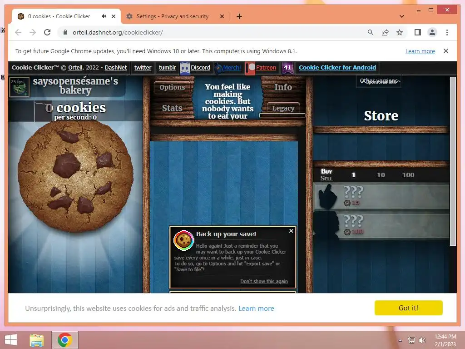465x349 pixels.
Task: Open the Patreon link
Action: (266, 67)
